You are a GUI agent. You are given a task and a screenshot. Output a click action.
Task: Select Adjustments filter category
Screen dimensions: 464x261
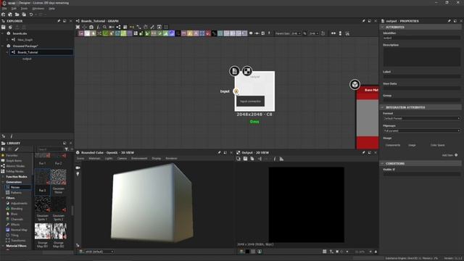19,203
